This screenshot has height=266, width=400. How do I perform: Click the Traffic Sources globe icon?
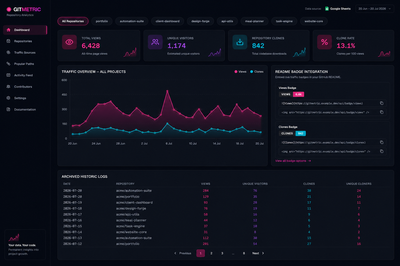8,52
